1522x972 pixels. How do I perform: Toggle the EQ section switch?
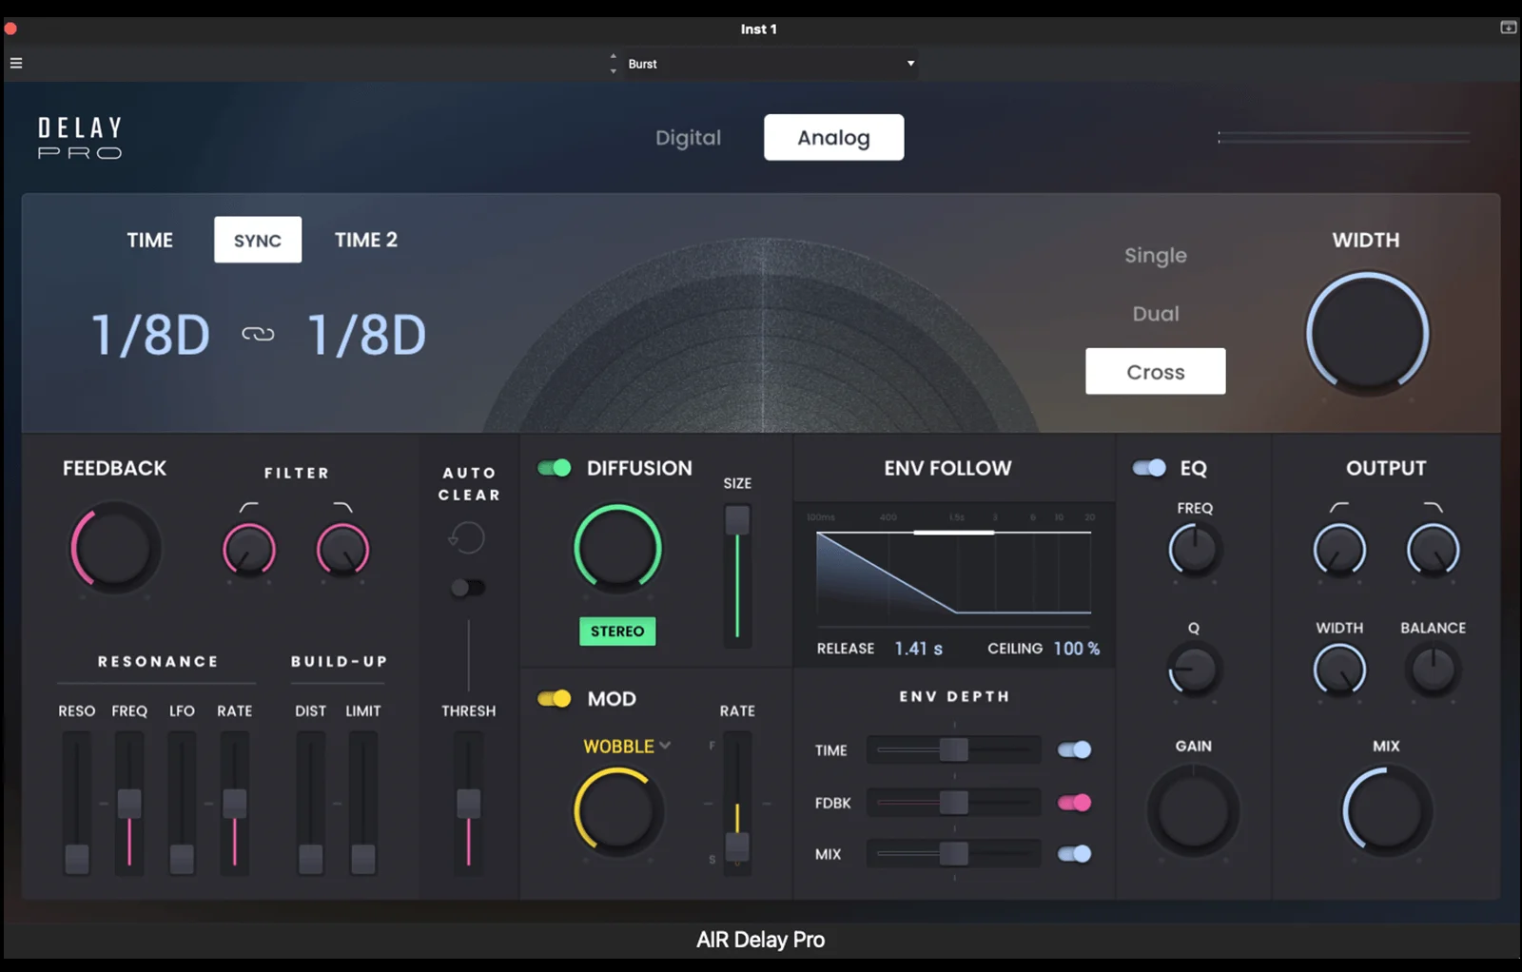coord(1148,468)
